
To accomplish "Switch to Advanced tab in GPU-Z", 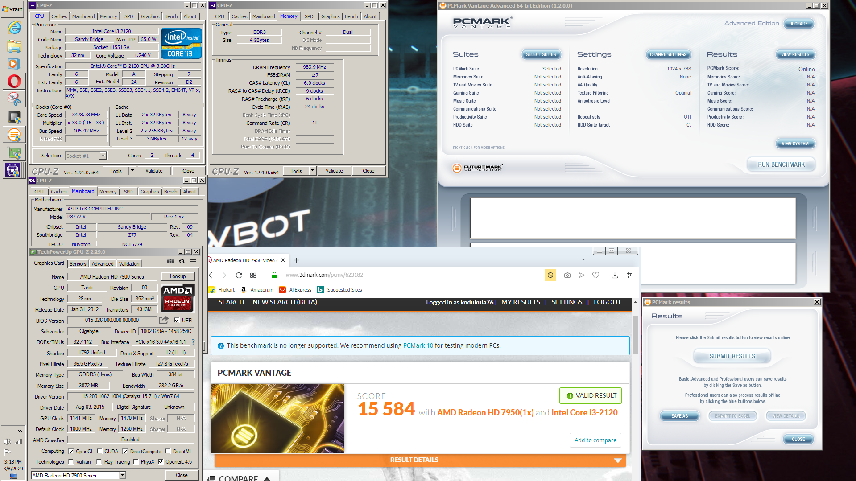I will [103, 264].
